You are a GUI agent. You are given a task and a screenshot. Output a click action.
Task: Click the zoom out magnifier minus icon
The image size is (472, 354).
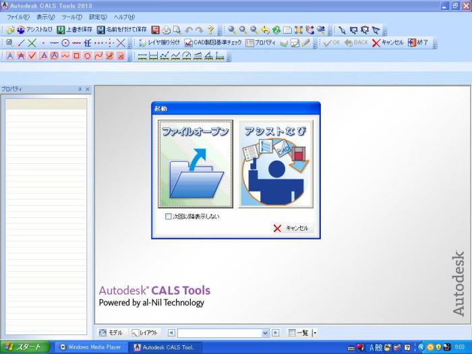click(x=254, y=30)
